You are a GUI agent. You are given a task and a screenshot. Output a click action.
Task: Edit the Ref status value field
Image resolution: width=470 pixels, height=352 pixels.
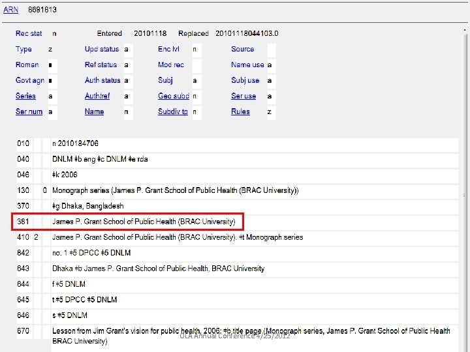click(x=129, y=65)
